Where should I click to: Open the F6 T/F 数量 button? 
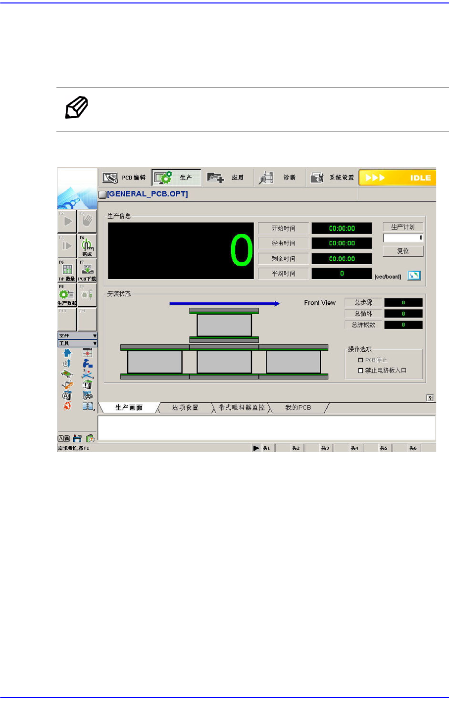pos(67,271)
